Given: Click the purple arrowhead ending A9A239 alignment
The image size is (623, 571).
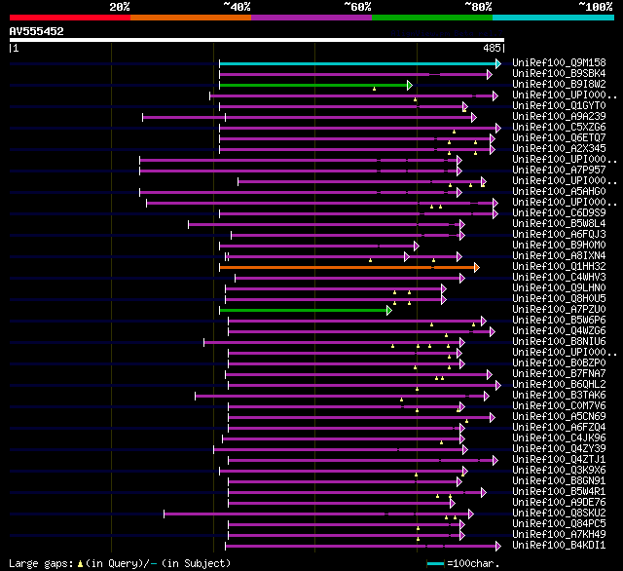Looking at the screenshot, I should tap(474, 117).
